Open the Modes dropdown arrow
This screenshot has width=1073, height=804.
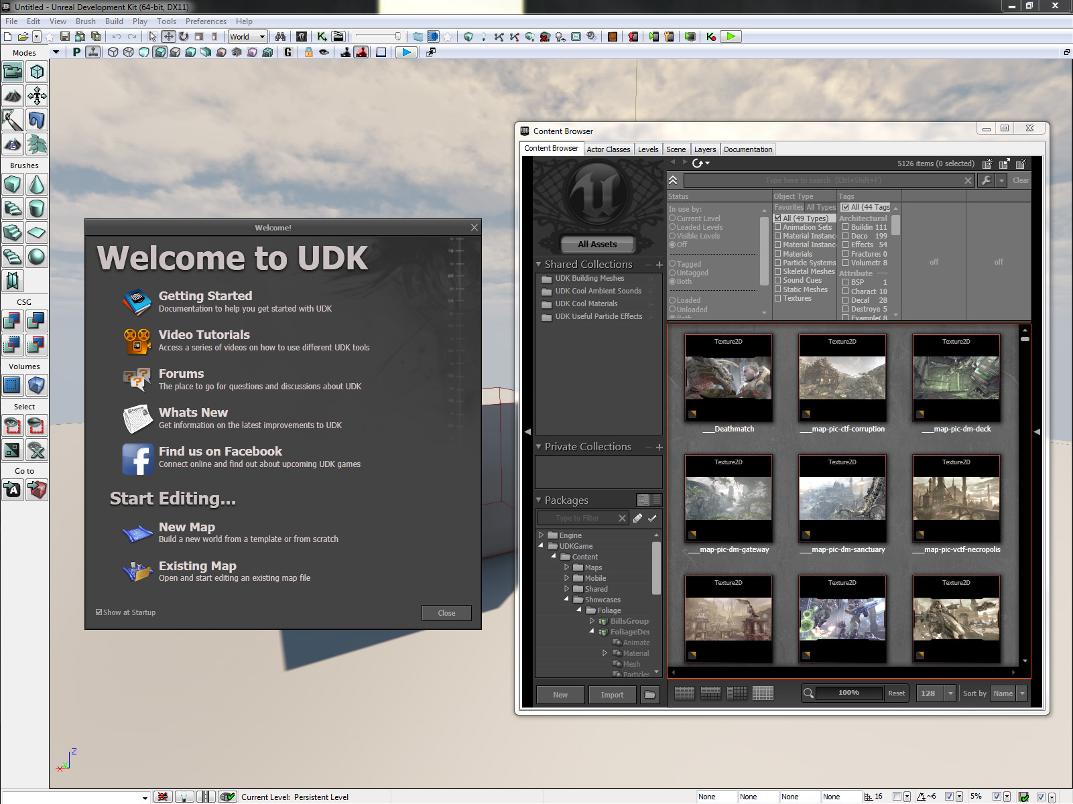56,52
